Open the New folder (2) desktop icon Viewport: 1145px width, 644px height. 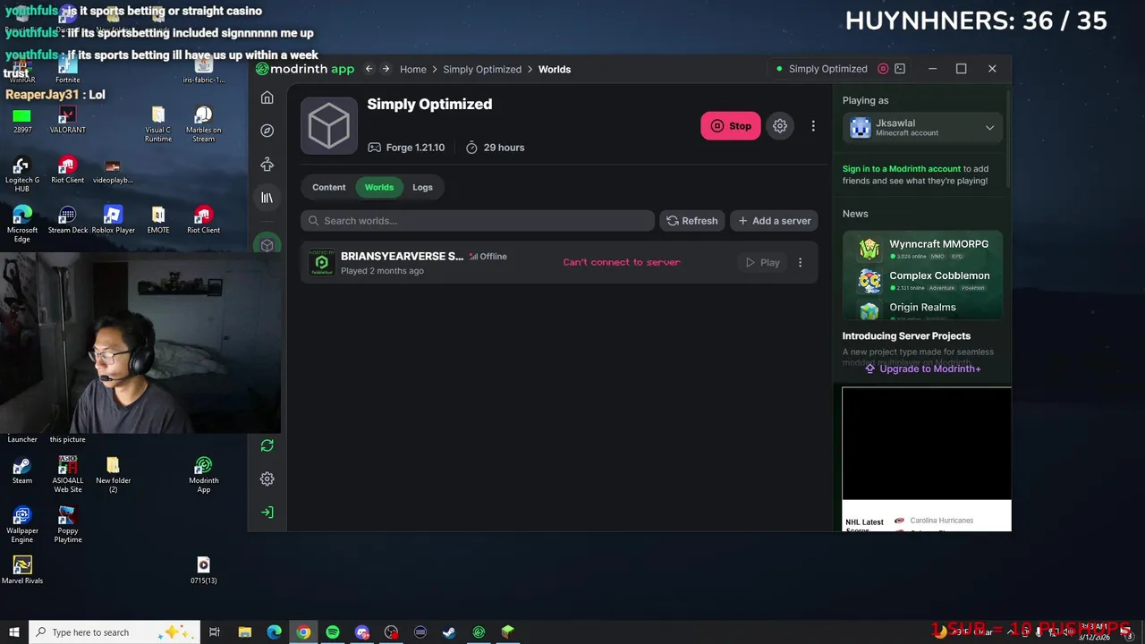(113, 475)
